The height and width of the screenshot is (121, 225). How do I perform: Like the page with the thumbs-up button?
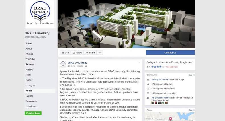65,53
